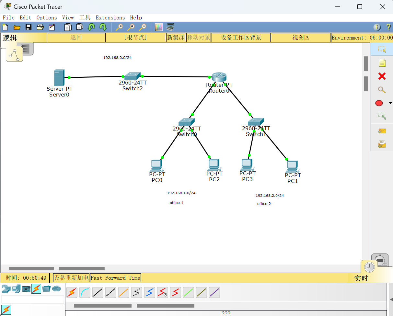The image size is (393, 316).
Task: Click the 设备重新加电 button
Action: tap(71, 278)
